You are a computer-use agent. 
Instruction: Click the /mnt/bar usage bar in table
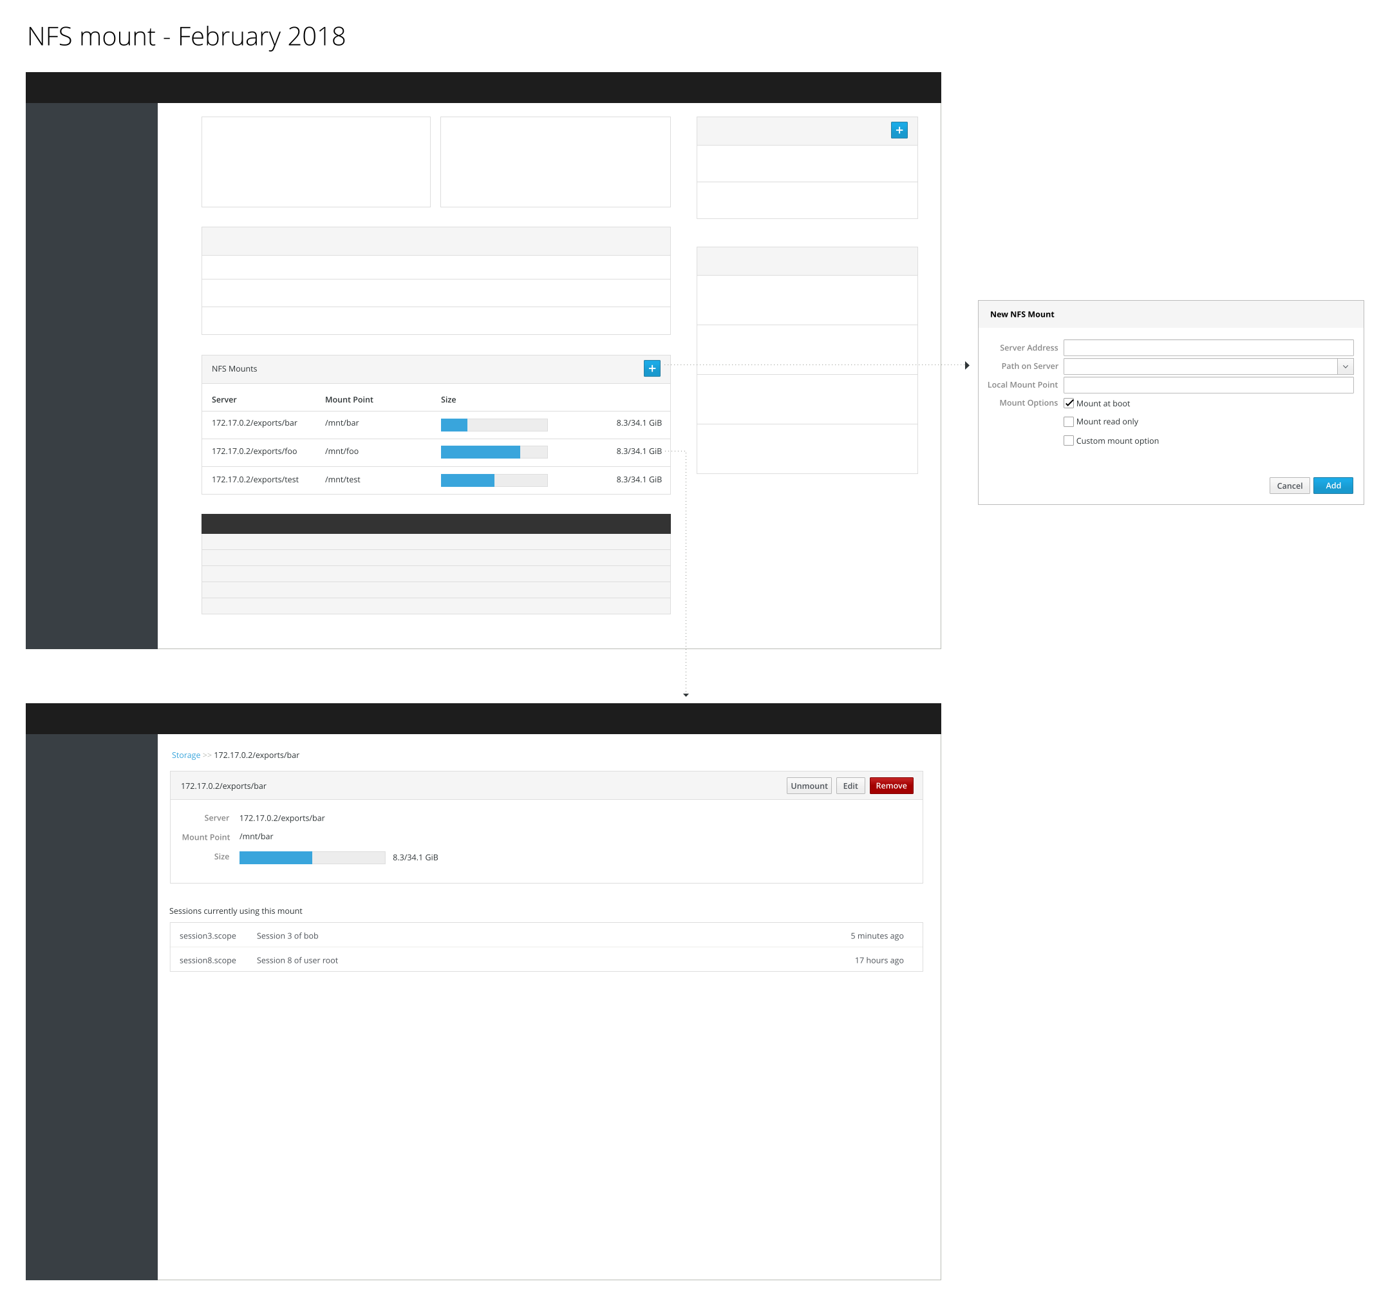494,424
